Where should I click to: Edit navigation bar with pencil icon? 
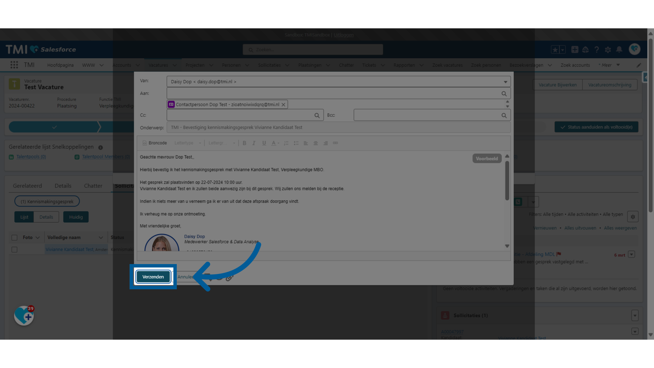coord(639,65)
